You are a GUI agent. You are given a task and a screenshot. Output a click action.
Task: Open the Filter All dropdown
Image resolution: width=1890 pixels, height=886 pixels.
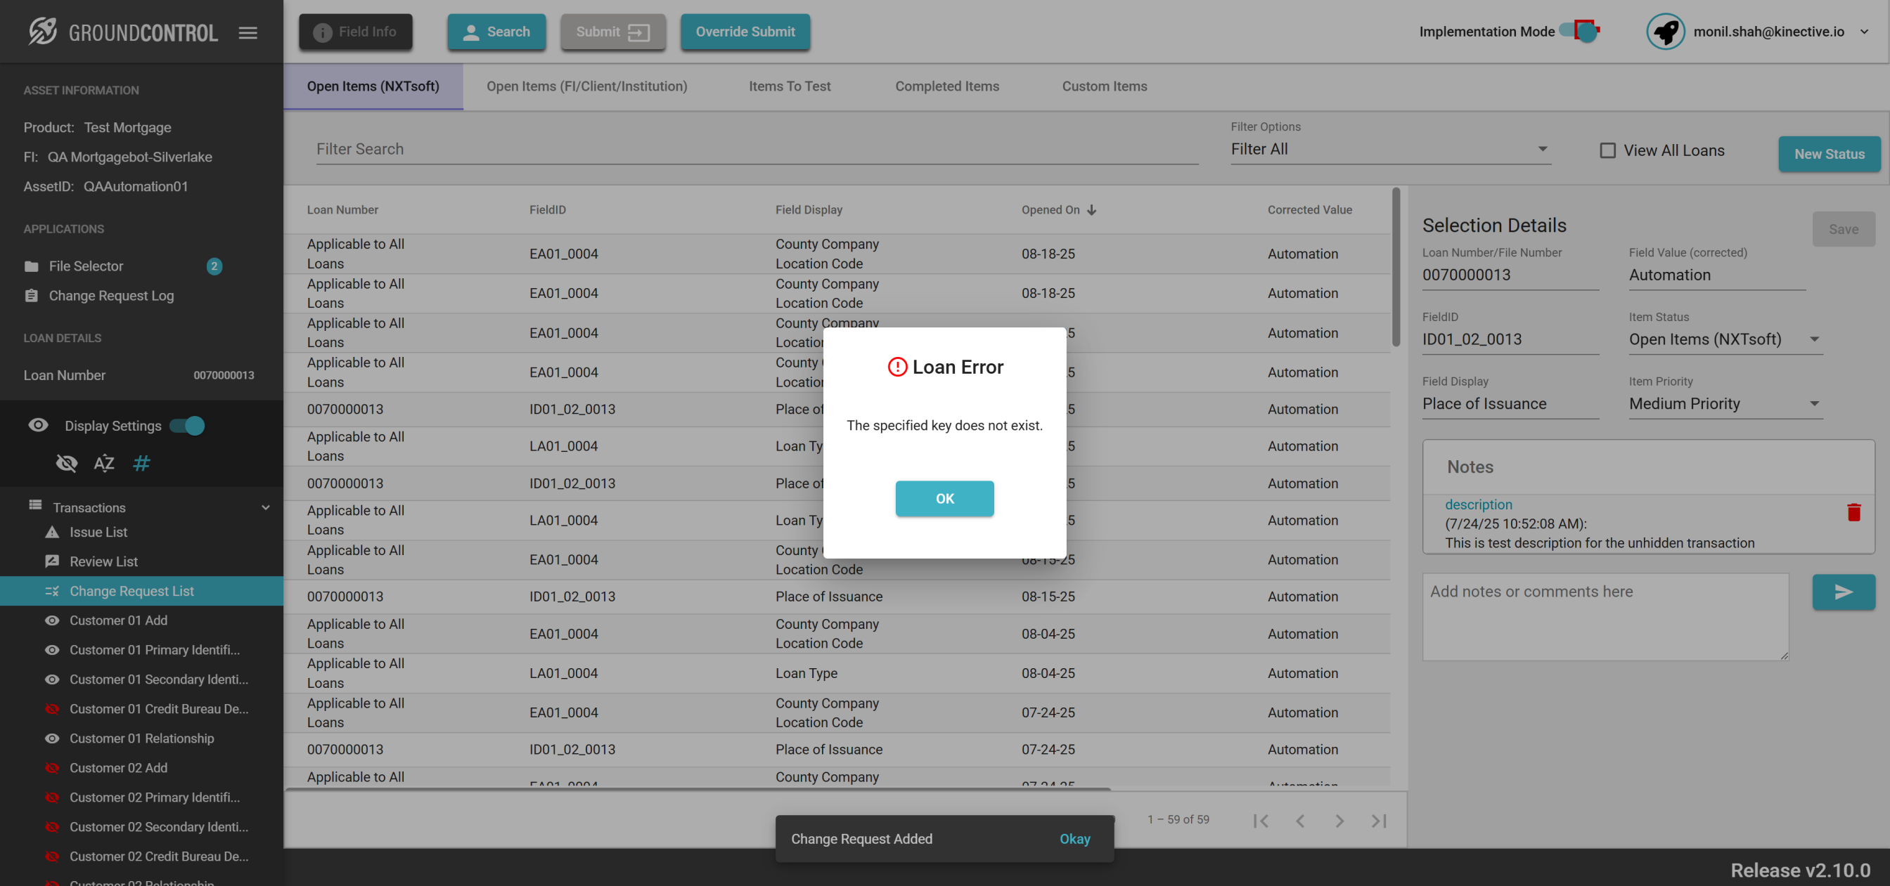click(1389, 150)
